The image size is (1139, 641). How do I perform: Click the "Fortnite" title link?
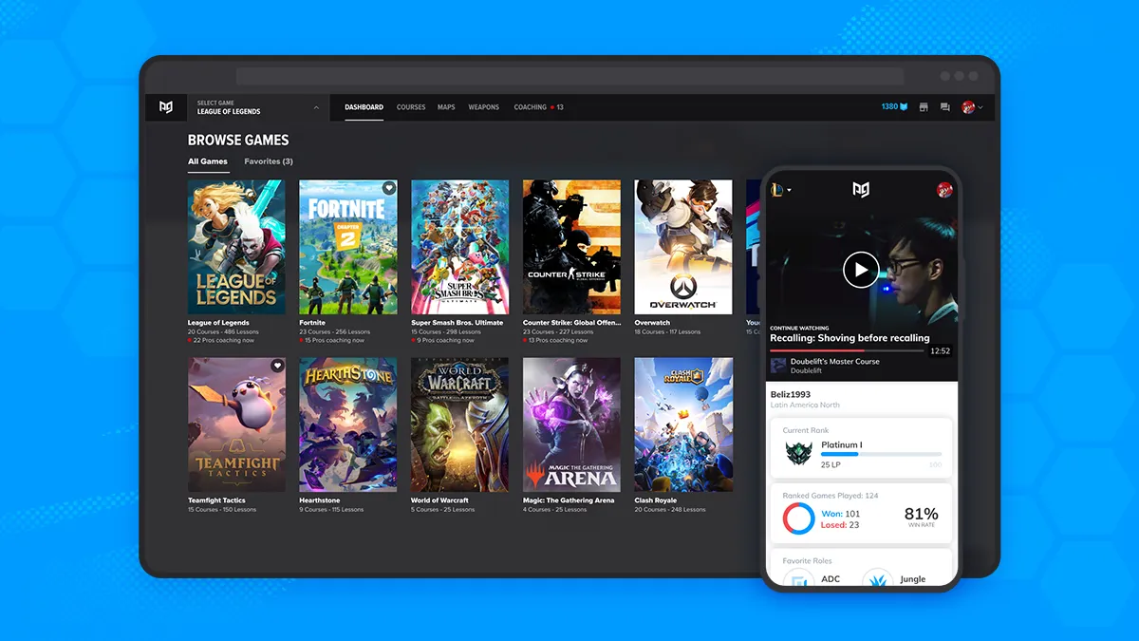[x=312, y=323]
